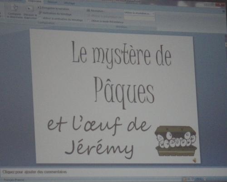Toggle Utiliser la vérification du minutage checkbox
The width and height of the screenshot is (227, 182).
click(40, 19)
